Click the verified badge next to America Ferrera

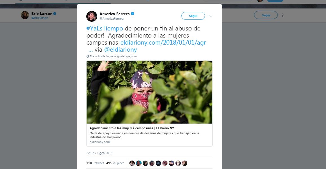point(133,14)
